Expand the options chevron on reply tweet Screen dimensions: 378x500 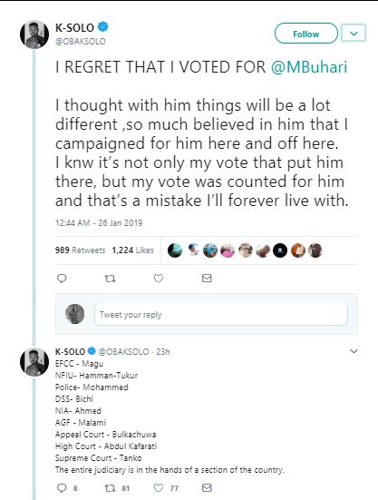click(354, 351)
